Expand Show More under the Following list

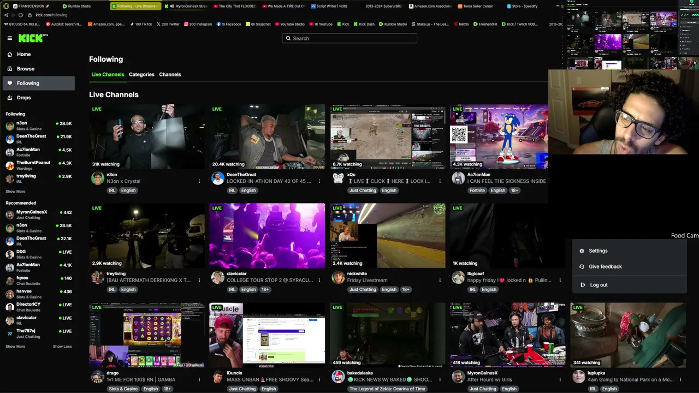tap(15, 192)
